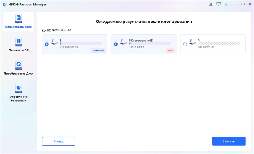Click the цель tag on F: card

point(170,51)
